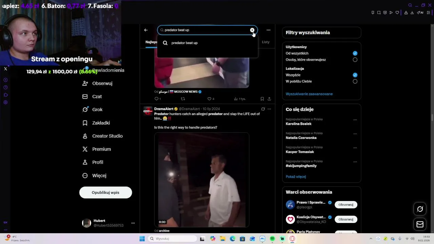
Task: Open the Grok floating button
Action: 420,209
